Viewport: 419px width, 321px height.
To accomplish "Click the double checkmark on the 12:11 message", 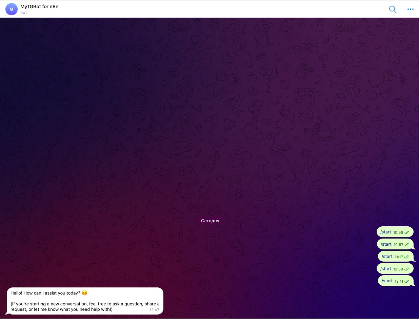I will coord(406,281).
